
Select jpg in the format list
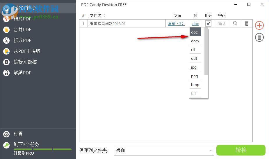[x=195, y=67]
